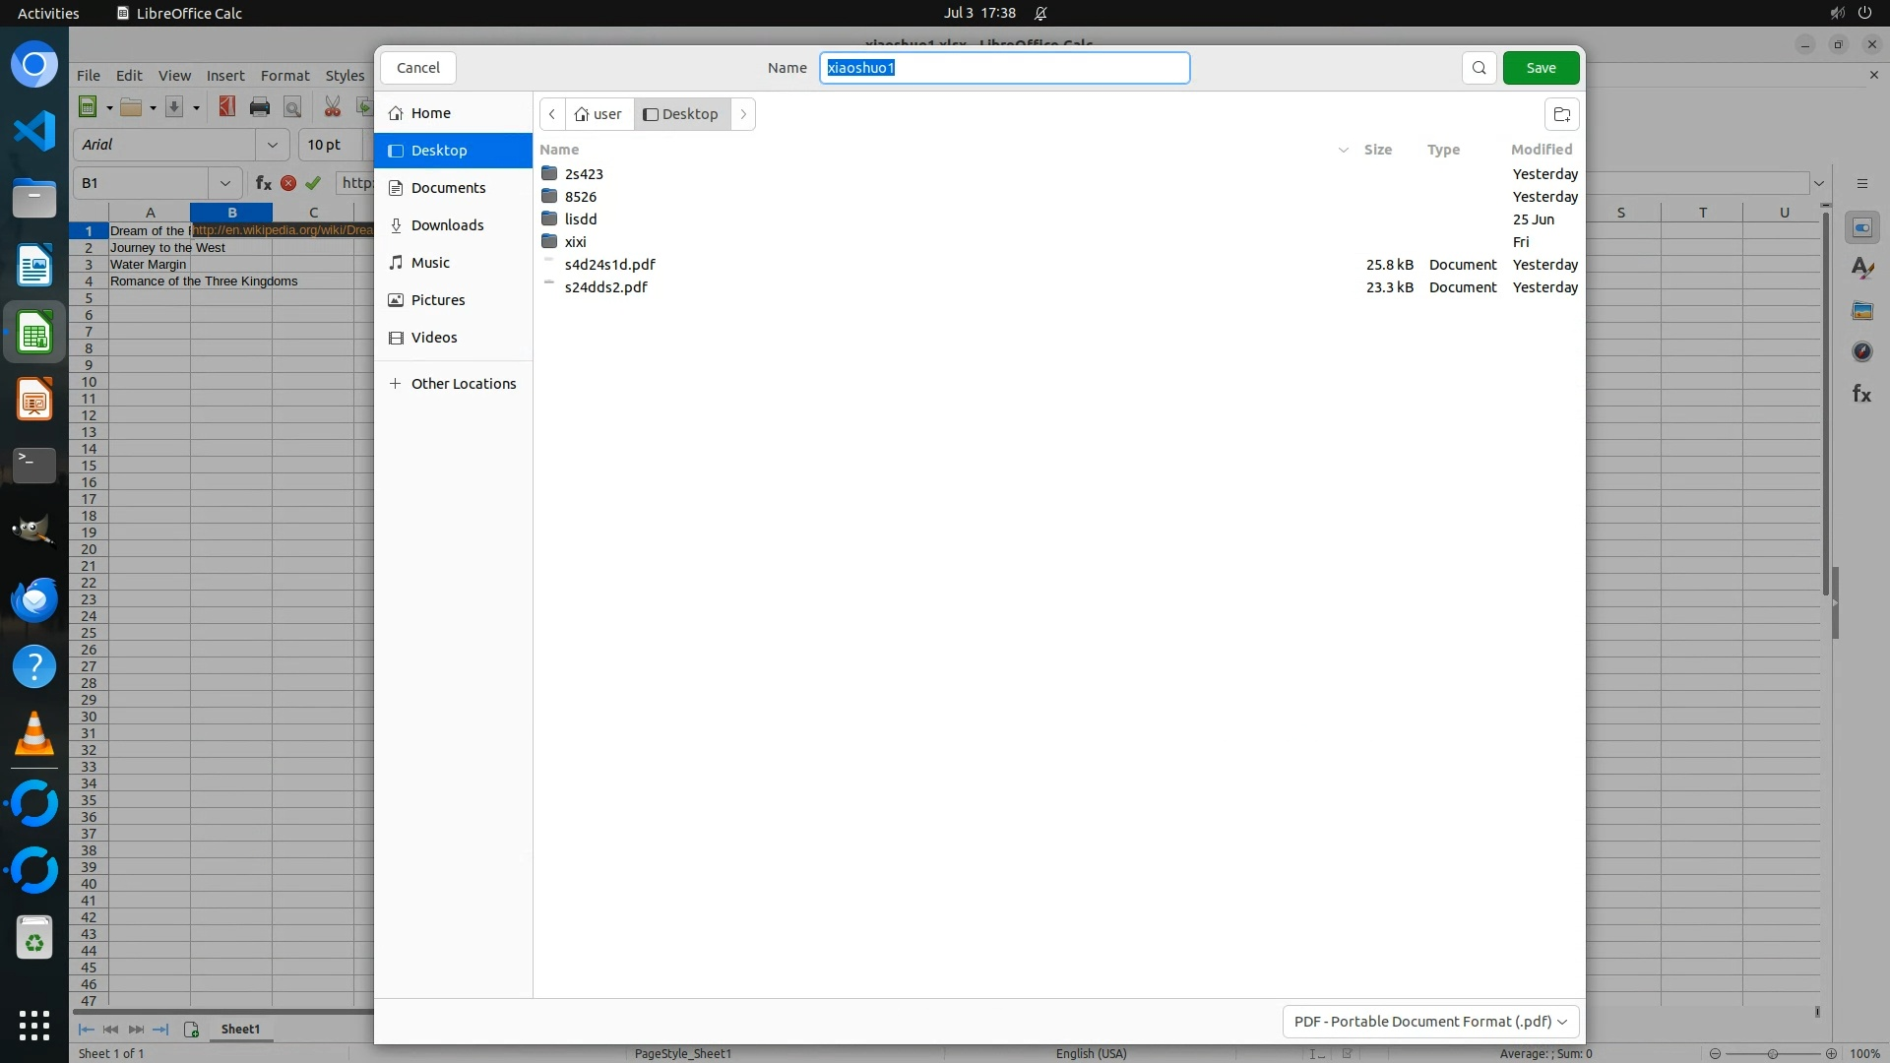Click the Export as PDF toolbar icon

click(227, 106)
